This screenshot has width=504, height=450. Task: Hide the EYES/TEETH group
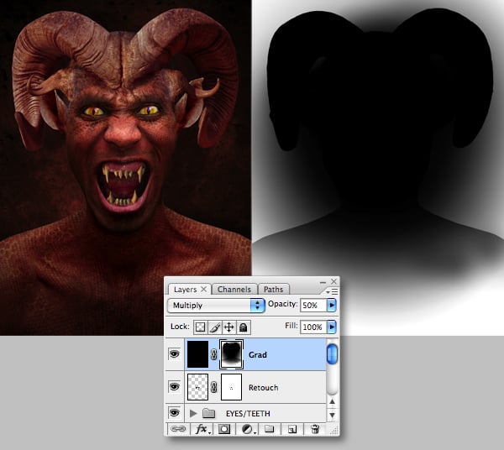[x=175, y=413]
